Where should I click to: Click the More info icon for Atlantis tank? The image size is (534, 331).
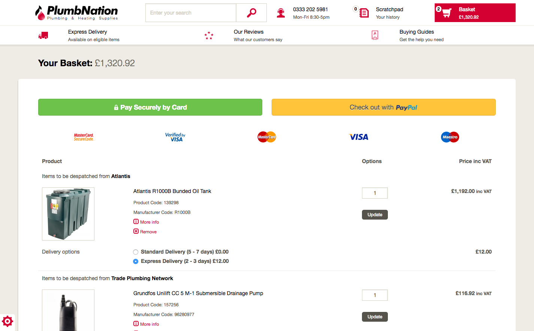pyautogui.click(x=136, y=221)
